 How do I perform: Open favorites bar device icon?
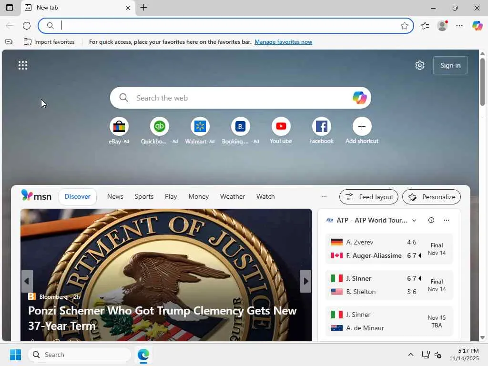pos(9,42)
